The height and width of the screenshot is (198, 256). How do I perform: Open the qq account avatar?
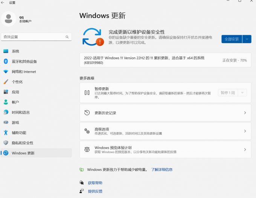tap(9, 19)
